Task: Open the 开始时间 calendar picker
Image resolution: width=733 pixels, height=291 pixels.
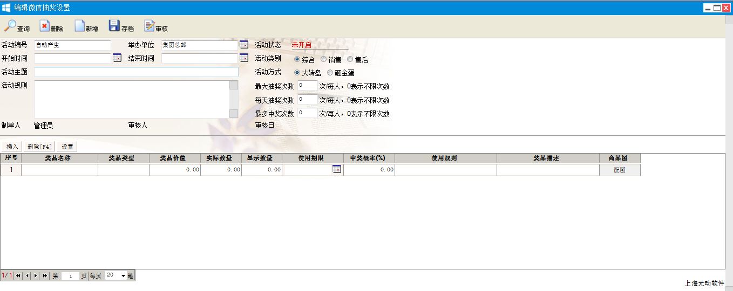Action: (117, 58)
